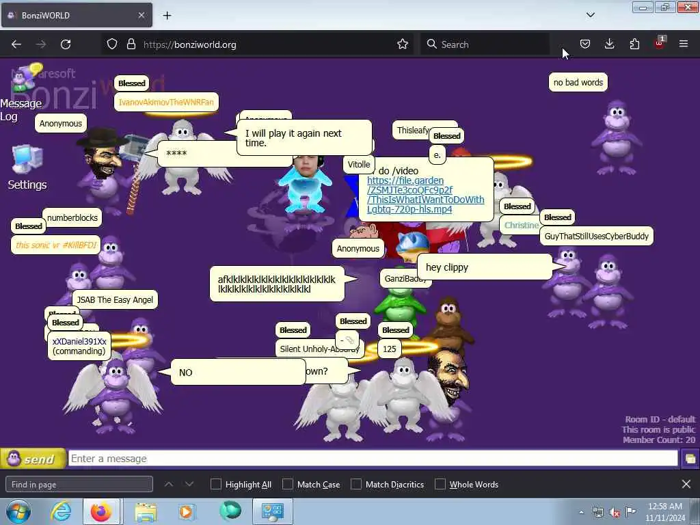
Task: Open the media player taskbar icon
Action: click(x=186, y=512)
